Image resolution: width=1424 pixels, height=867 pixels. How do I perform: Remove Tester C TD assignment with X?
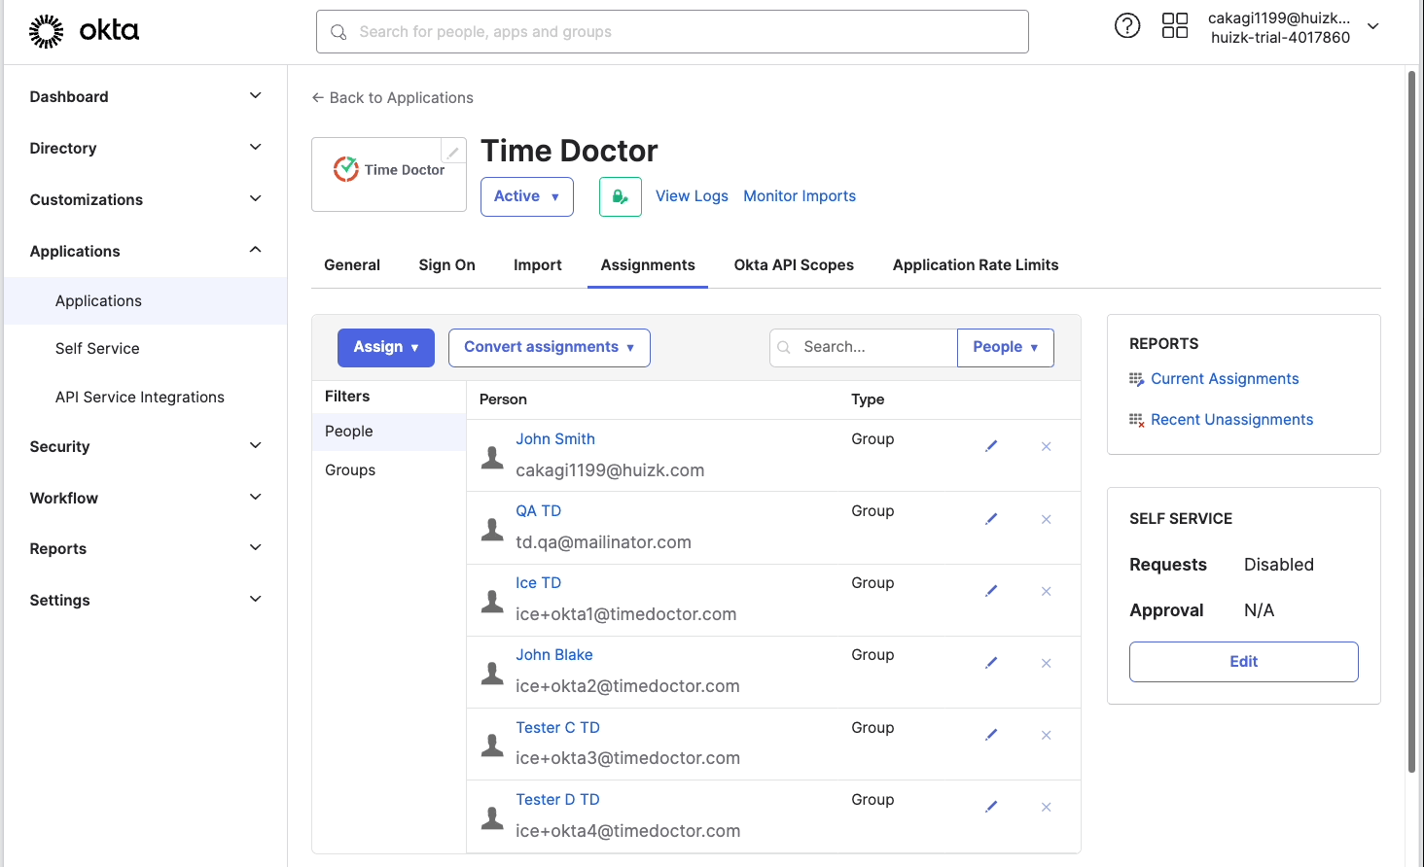click(1047, 735)
